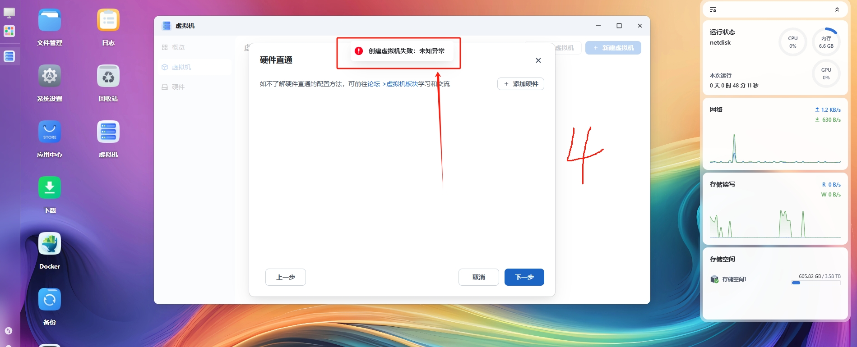857x347 pixels.
Task: Open the 备份 backup app icon
Action: click(x=50, y=300)
